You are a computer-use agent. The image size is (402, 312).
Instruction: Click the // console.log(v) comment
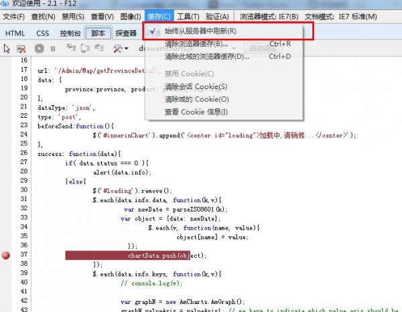click(x=151, y=283)
